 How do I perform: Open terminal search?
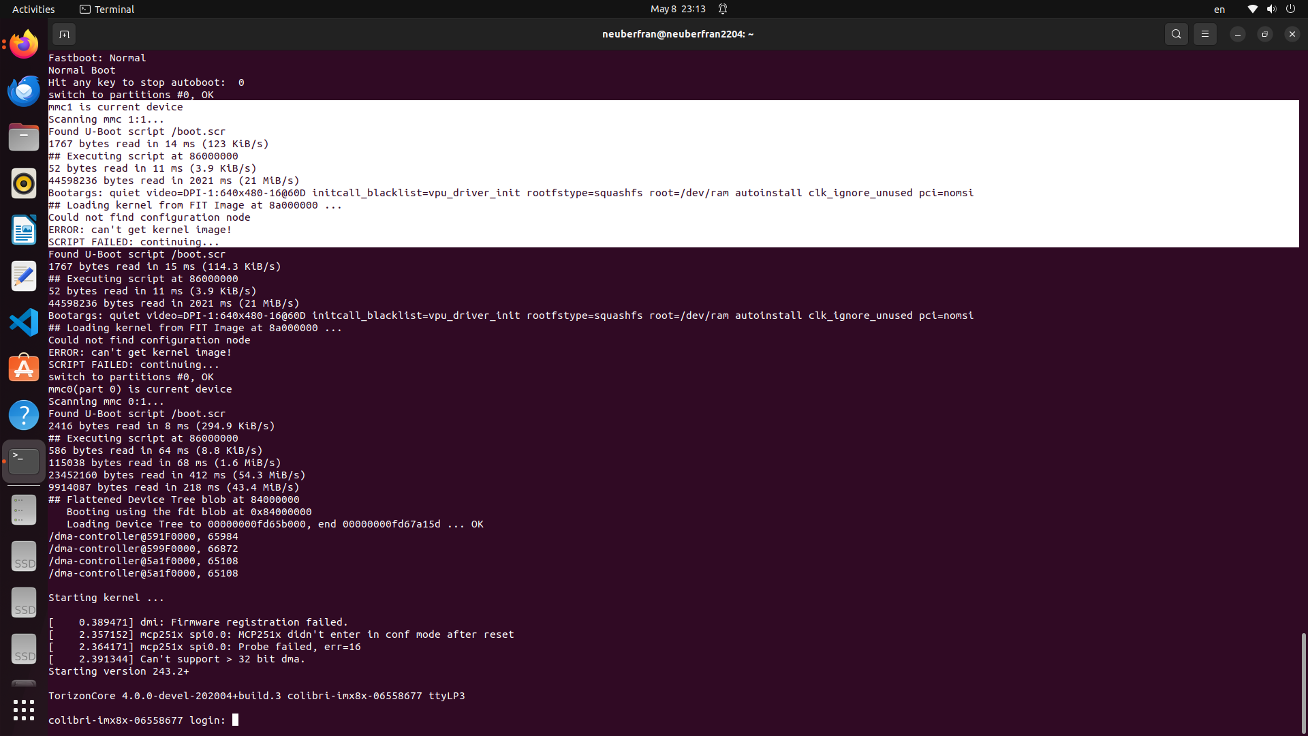1176,34
